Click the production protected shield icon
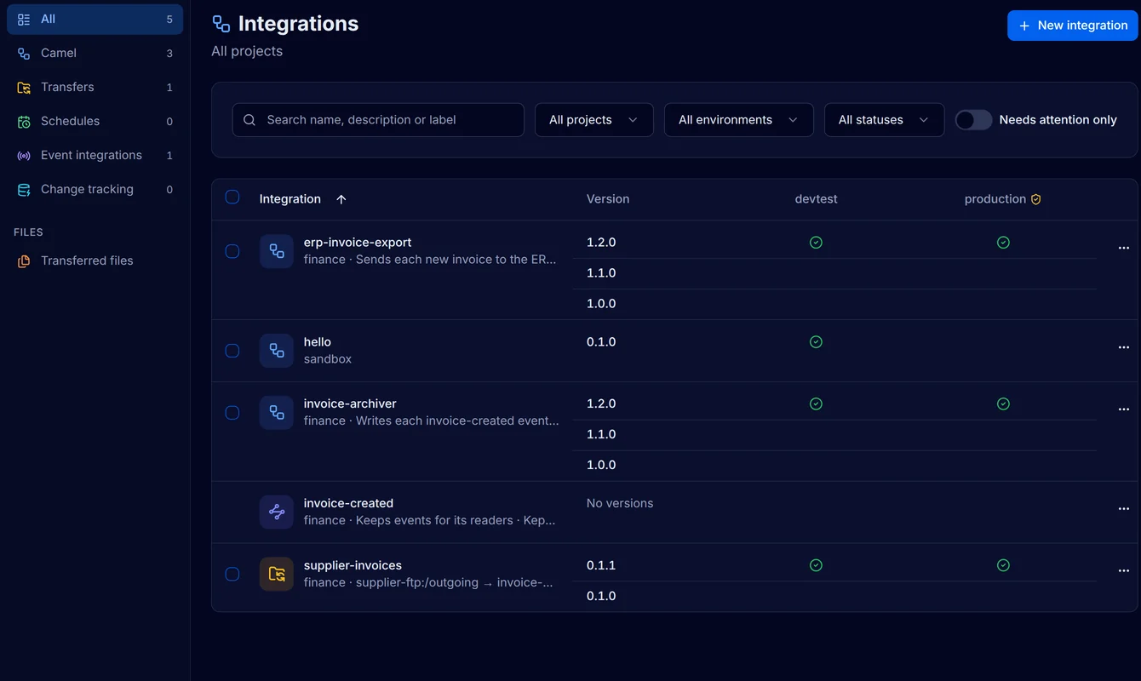The height and width of the screenshot is (681, 1141). (x=1036, y=199)
